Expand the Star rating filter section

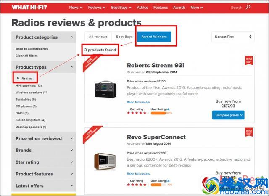(43, 162)
